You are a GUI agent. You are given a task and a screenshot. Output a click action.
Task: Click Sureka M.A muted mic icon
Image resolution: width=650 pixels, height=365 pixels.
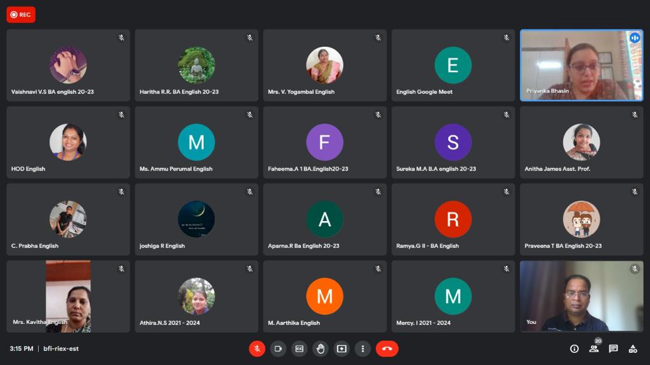coord(507,115)
